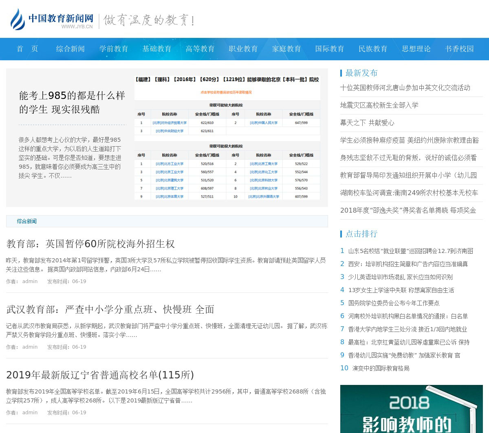Open 十位英国教师河北唐山 news link

[x=405, y=88]
